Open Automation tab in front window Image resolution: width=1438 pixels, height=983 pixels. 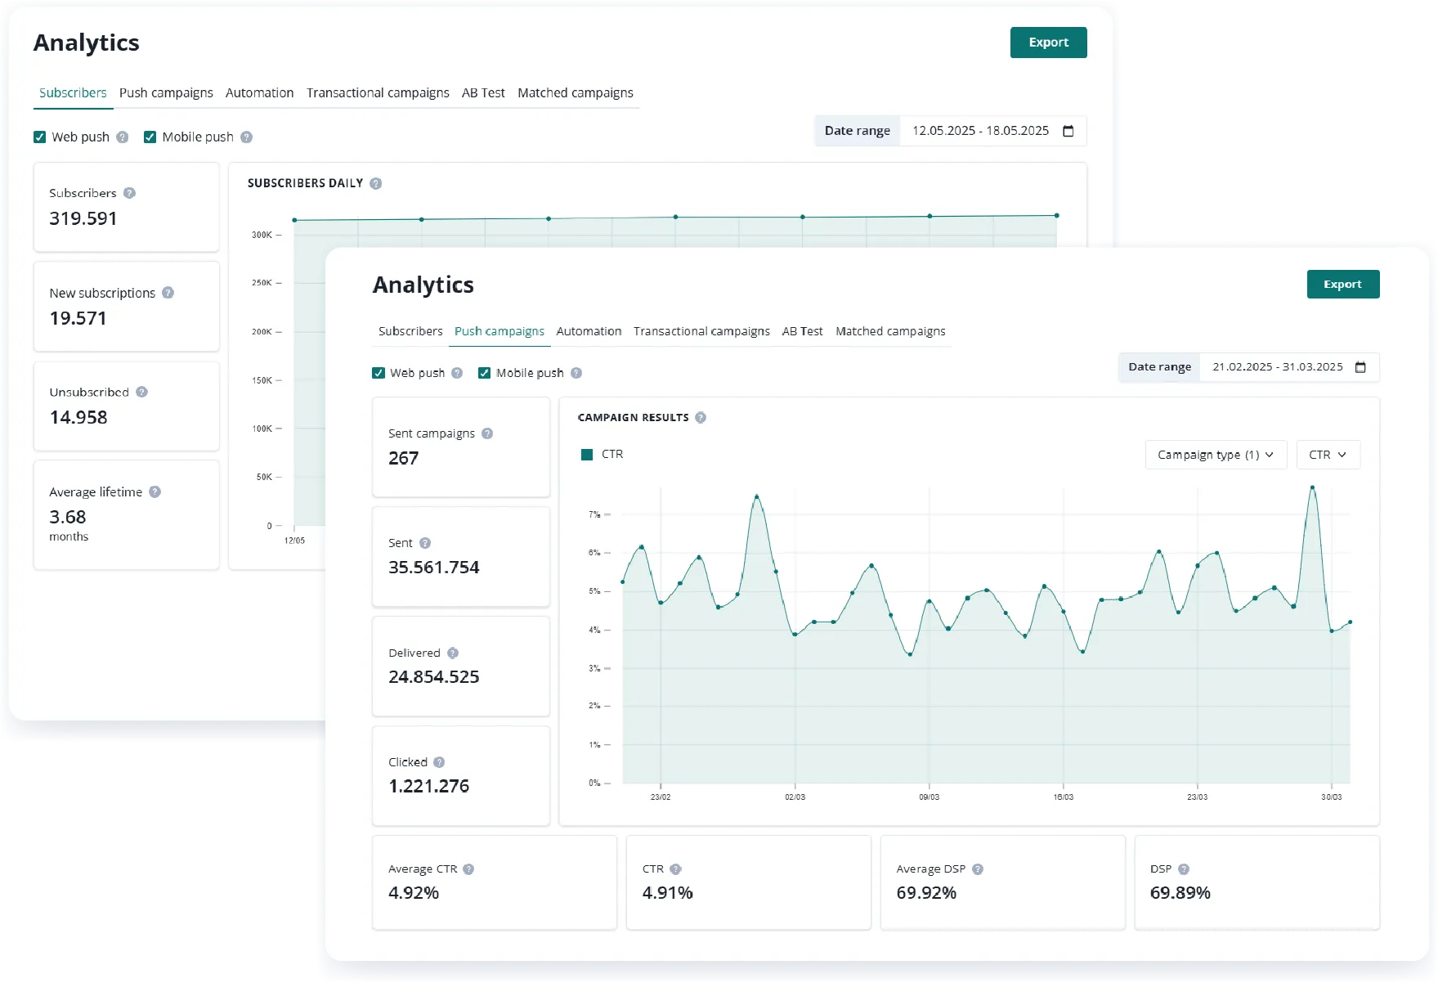[589, 331]
